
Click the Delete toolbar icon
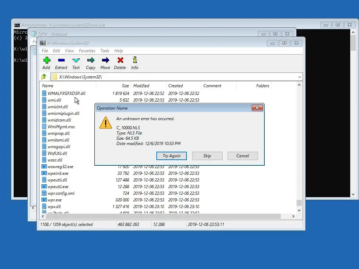[120, 60]
